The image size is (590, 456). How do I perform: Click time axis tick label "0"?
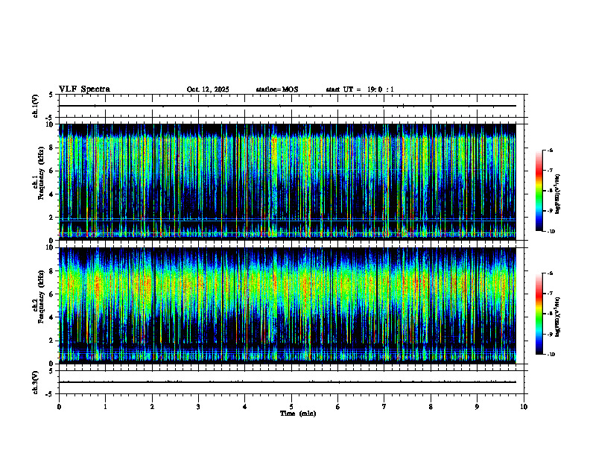click(x=59, y=407)
